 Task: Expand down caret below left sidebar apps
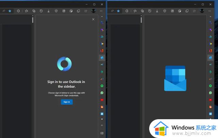click(102, 119)
